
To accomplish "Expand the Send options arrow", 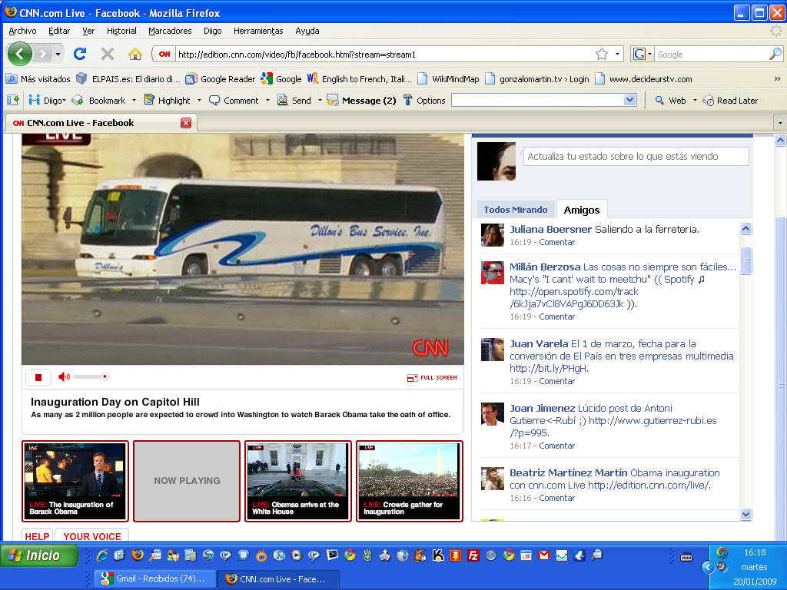I will point(320,101).
